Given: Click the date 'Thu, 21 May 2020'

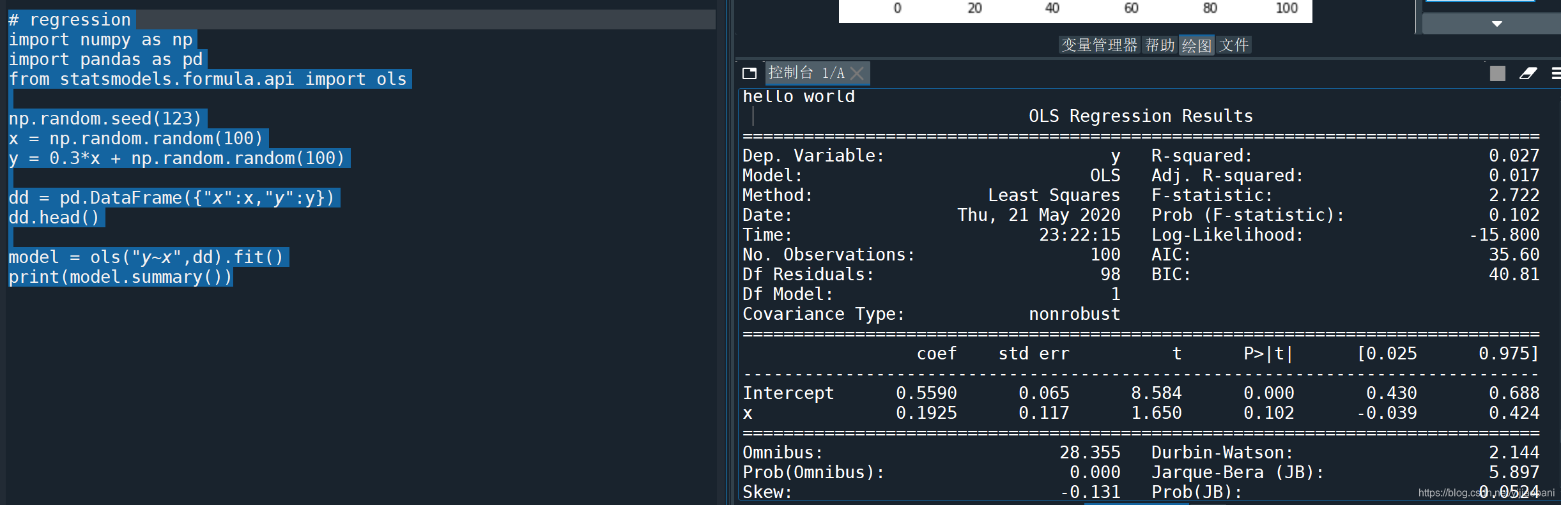Looking at the screenshot, I should tap(1039, 215).
